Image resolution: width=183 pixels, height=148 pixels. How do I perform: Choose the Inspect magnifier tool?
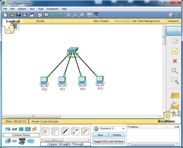pyautogui.click(x=175, y=71)
